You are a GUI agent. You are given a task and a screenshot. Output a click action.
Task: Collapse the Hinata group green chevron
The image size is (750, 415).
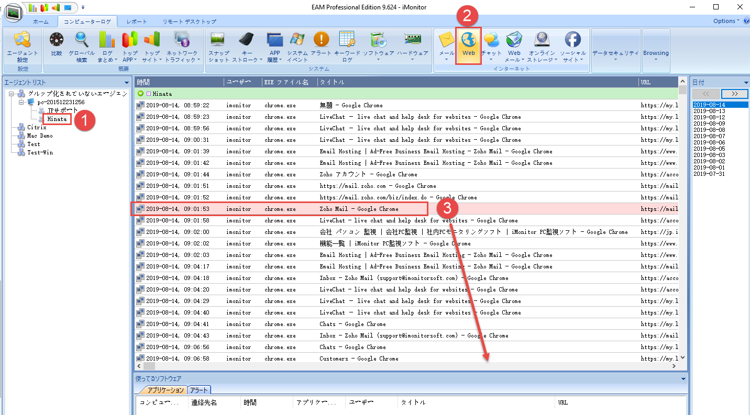(140, 94)
